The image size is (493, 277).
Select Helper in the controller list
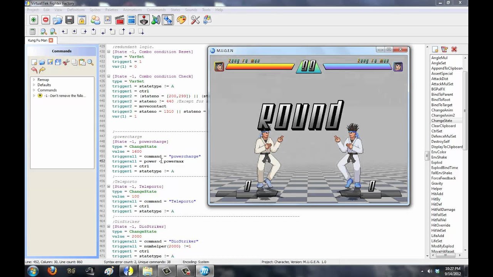coord(437,189)
